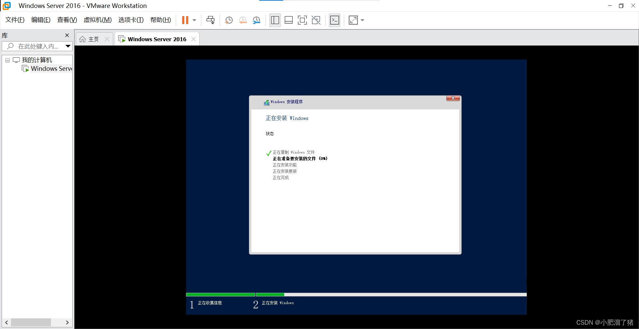Click the 正在安装更新 status line
639x329 pixels.
pos(285,171)
